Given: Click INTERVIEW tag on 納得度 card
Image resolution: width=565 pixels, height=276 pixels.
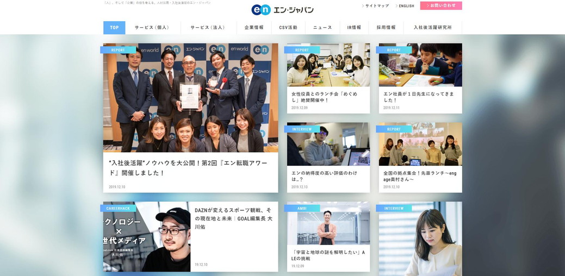Looking at the screenshot, I should [x=302, y=129].
